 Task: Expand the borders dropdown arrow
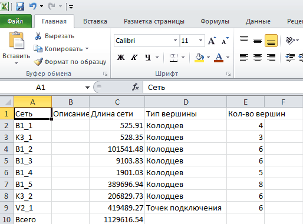click(x=183, y=58)
